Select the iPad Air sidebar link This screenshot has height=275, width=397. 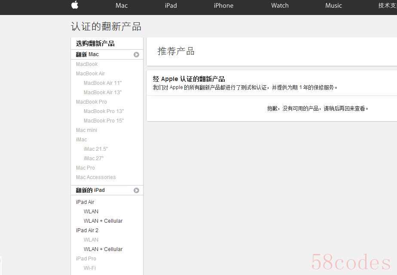[x=85, y=202]
